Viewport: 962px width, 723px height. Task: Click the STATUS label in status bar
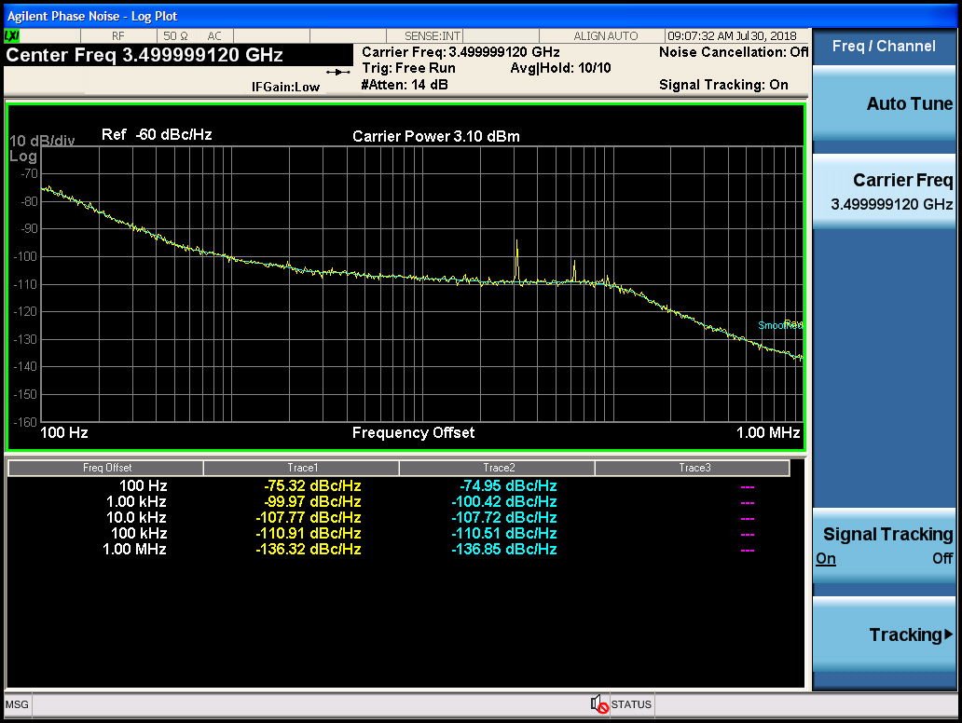tap(631, 704)
